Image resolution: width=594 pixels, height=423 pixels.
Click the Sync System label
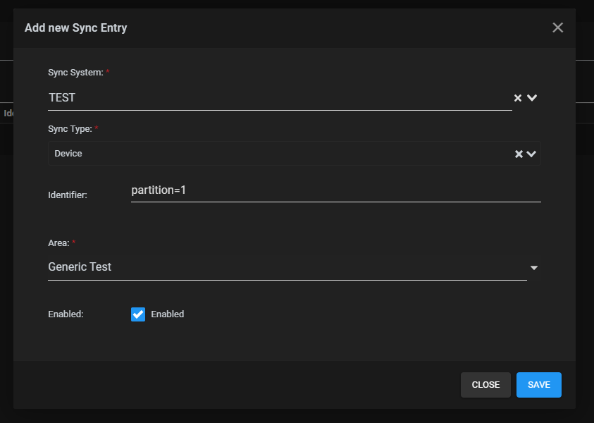(x=76, y=73)
